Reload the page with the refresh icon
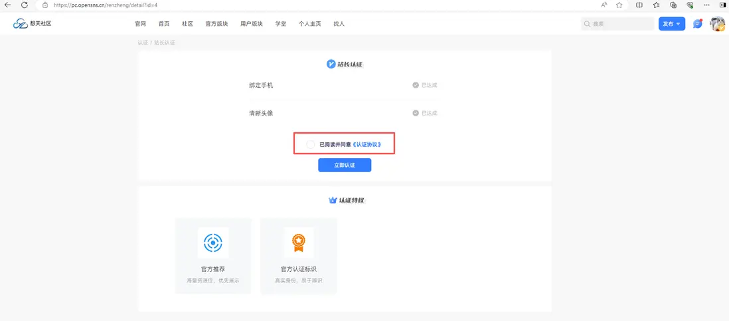The height and width of the screenshot is (321, 729). [x=25, y=5]
